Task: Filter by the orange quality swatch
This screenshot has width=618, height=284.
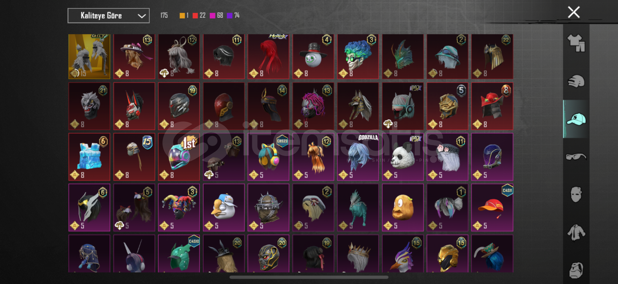Action: click(182, 16)
